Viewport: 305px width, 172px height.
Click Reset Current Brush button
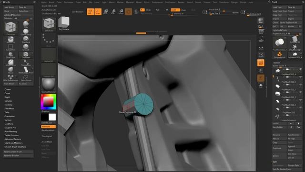[18, 152]
